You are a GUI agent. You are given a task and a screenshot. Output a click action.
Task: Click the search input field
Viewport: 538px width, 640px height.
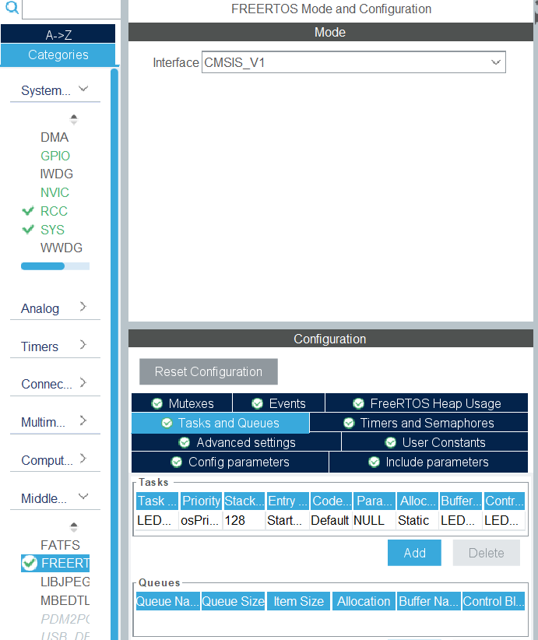tap(72, 9)
